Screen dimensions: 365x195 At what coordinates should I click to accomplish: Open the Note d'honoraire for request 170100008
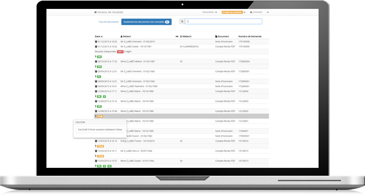224,42
